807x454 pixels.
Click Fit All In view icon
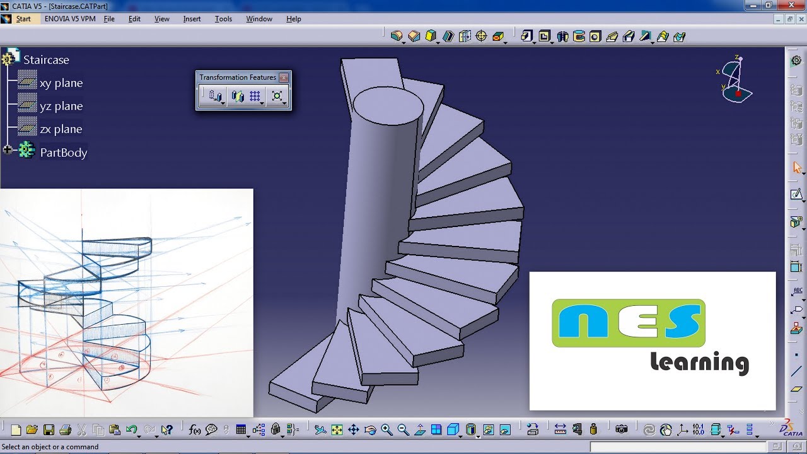pos(337,429)
